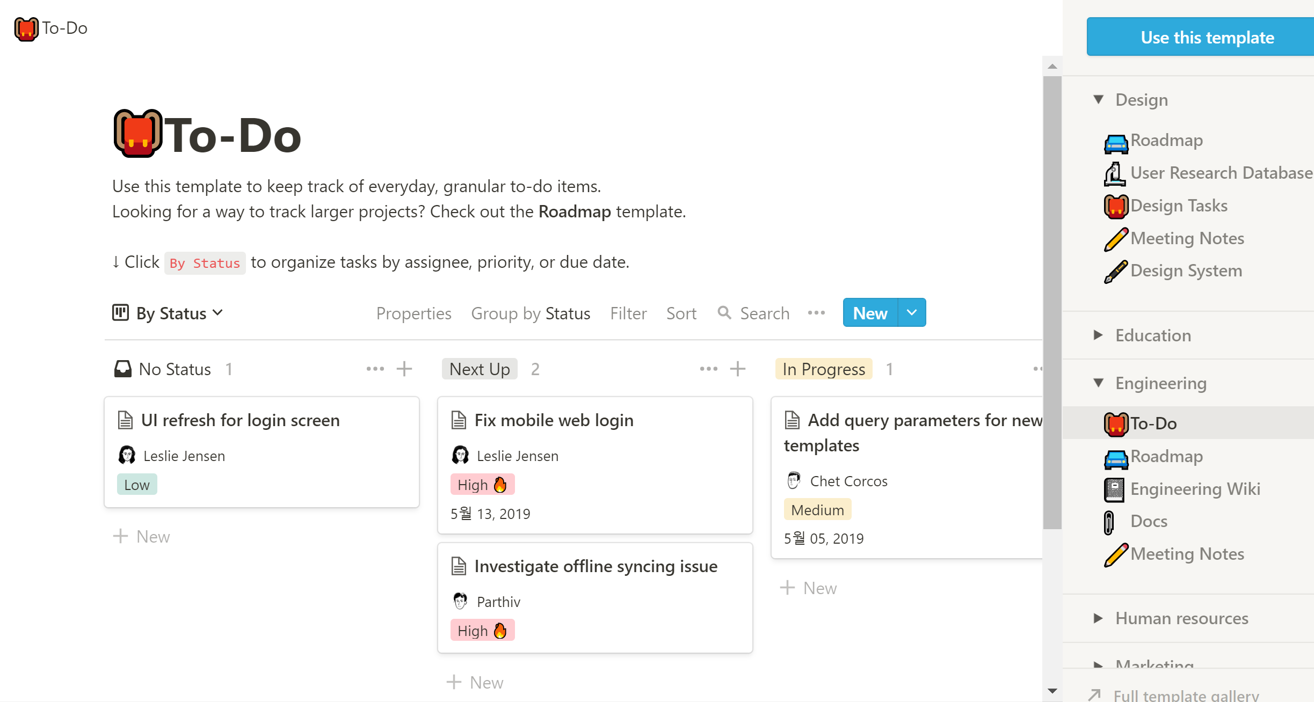Open the Filter menu
Screen dimensions: 1314x702
tap(628, 313)
